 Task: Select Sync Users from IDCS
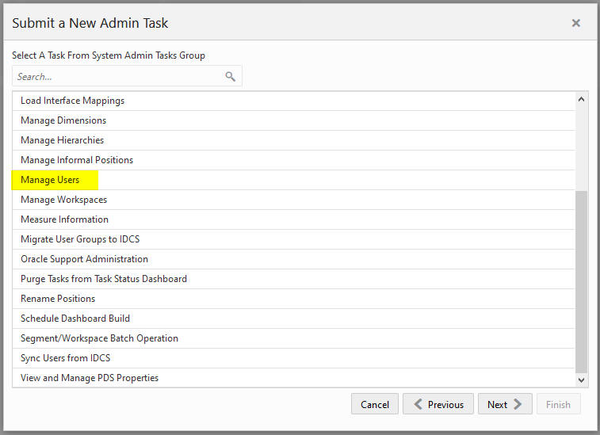click(x=293, y=358)
